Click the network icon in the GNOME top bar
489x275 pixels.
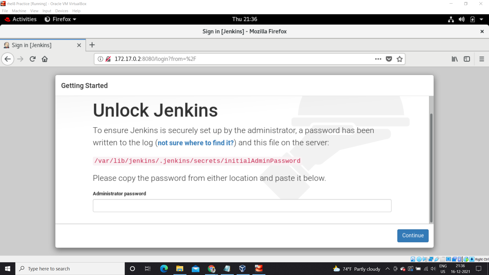(x=451, y=19)
